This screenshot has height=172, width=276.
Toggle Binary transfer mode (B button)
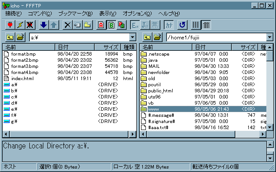[x=111, y=25]
